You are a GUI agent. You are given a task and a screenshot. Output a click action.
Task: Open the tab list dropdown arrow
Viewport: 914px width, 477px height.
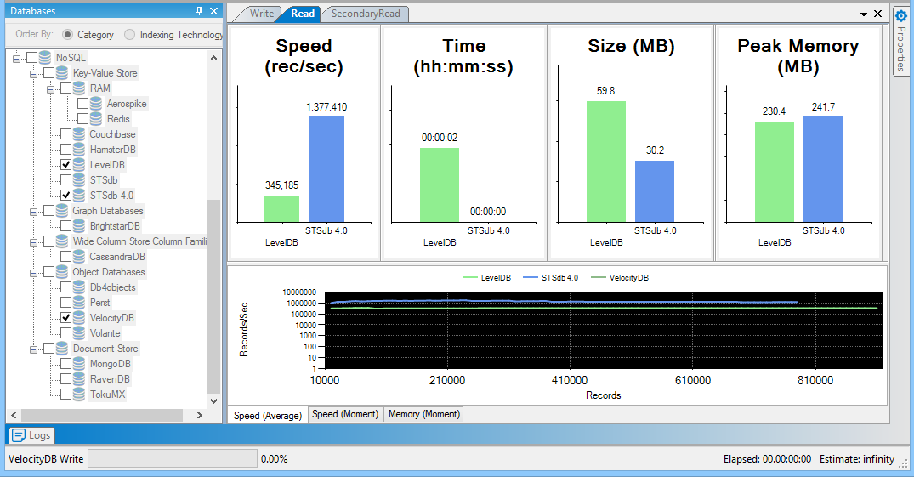pos(864,14)
